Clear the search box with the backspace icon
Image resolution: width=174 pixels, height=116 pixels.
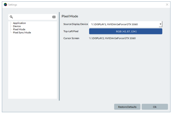click(x=54, y=17)
